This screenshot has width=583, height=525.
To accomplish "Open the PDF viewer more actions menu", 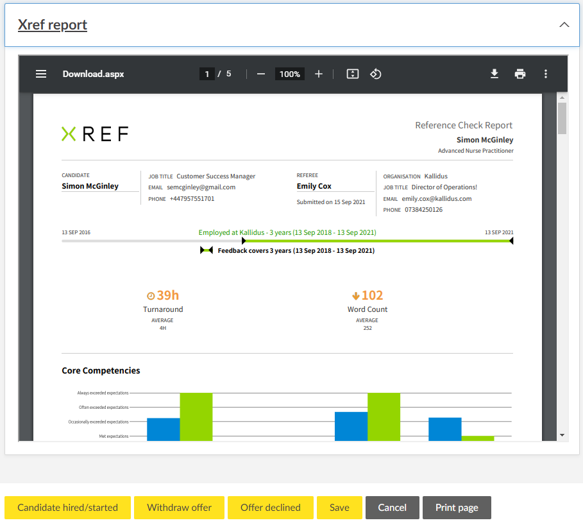I will (x=546, y=74).
